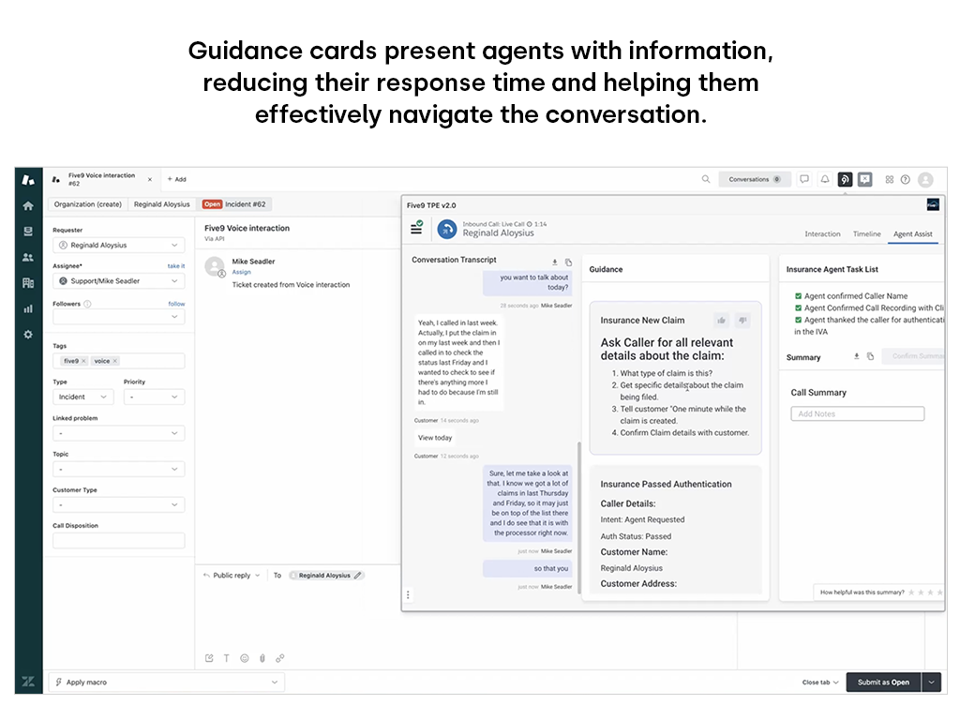Toggle 'Agent confirmed Caller Name' checkbox

coord(798,296)
